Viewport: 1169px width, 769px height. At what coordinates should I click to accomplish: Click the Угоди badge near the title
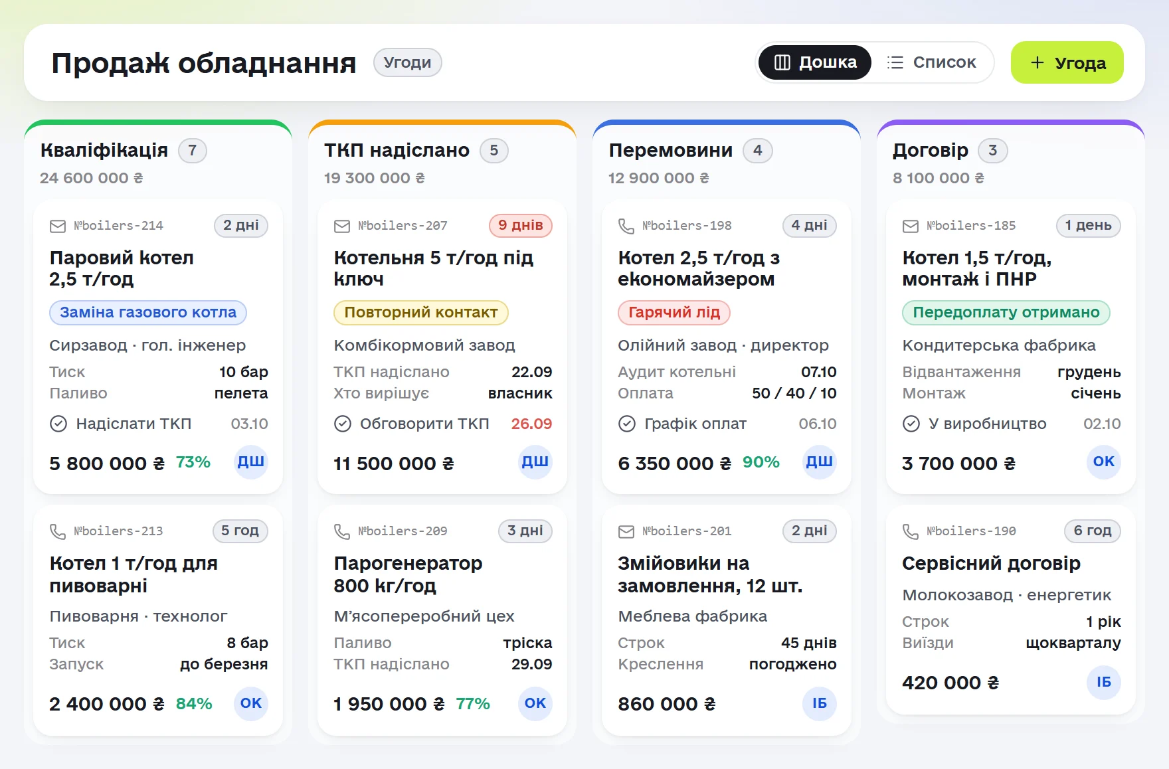coord(408,62)
